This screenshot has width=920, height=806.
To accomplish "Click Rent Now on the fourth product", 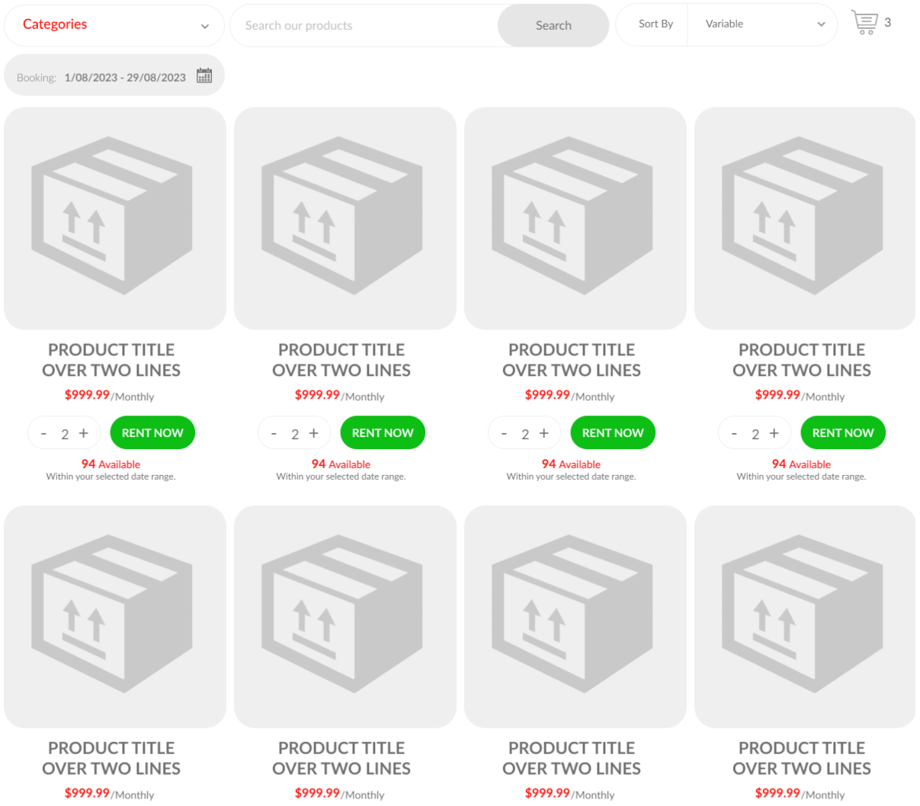I will point(843,432).
